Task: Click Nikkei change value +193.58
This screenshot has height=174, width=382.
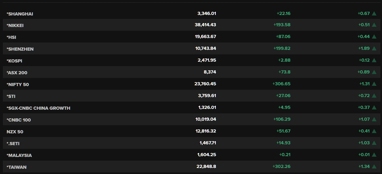Action: click(x=282, y=25)
